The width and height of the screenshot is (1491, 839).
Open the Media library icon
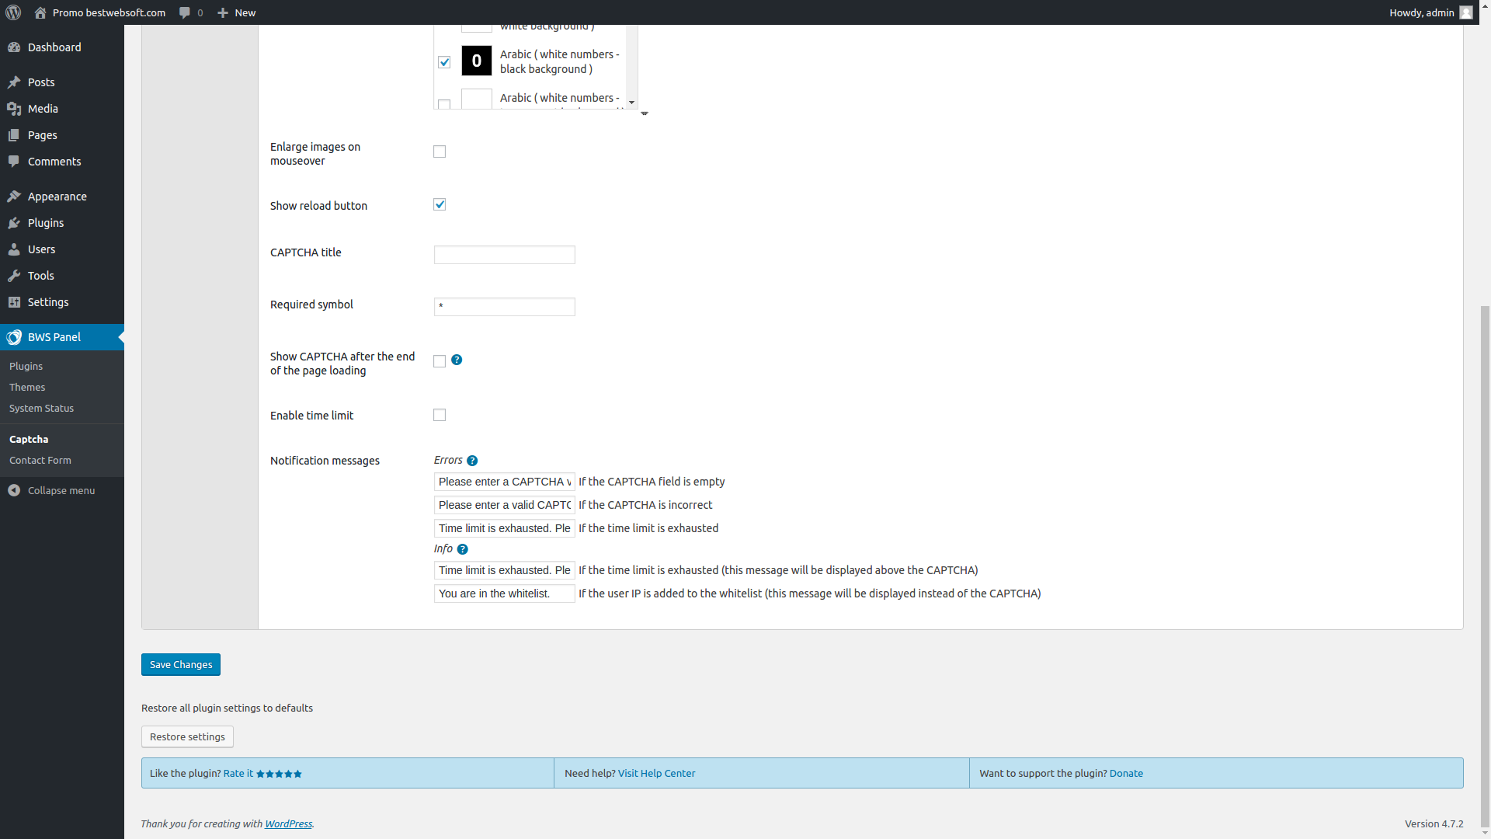14,109
